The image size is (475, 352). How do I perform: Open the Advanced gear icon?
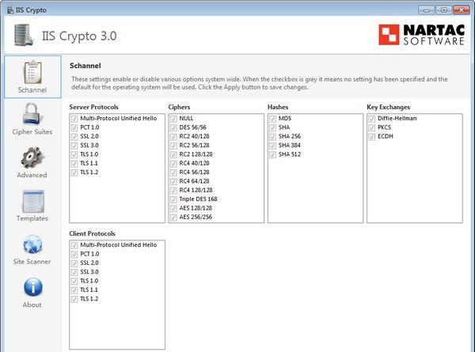click(32, 157)
